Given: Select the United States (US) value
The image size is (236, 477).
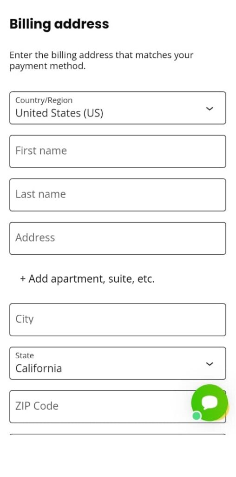Looking at the screenshot, I should pos(59,113).
